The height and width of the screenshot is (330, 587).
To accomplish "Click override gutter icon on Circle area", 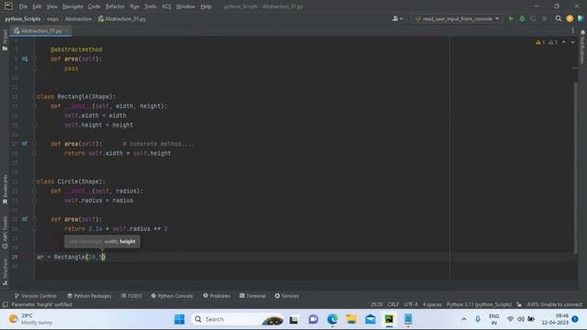I will pyautogui.click(x=25, y=219).
